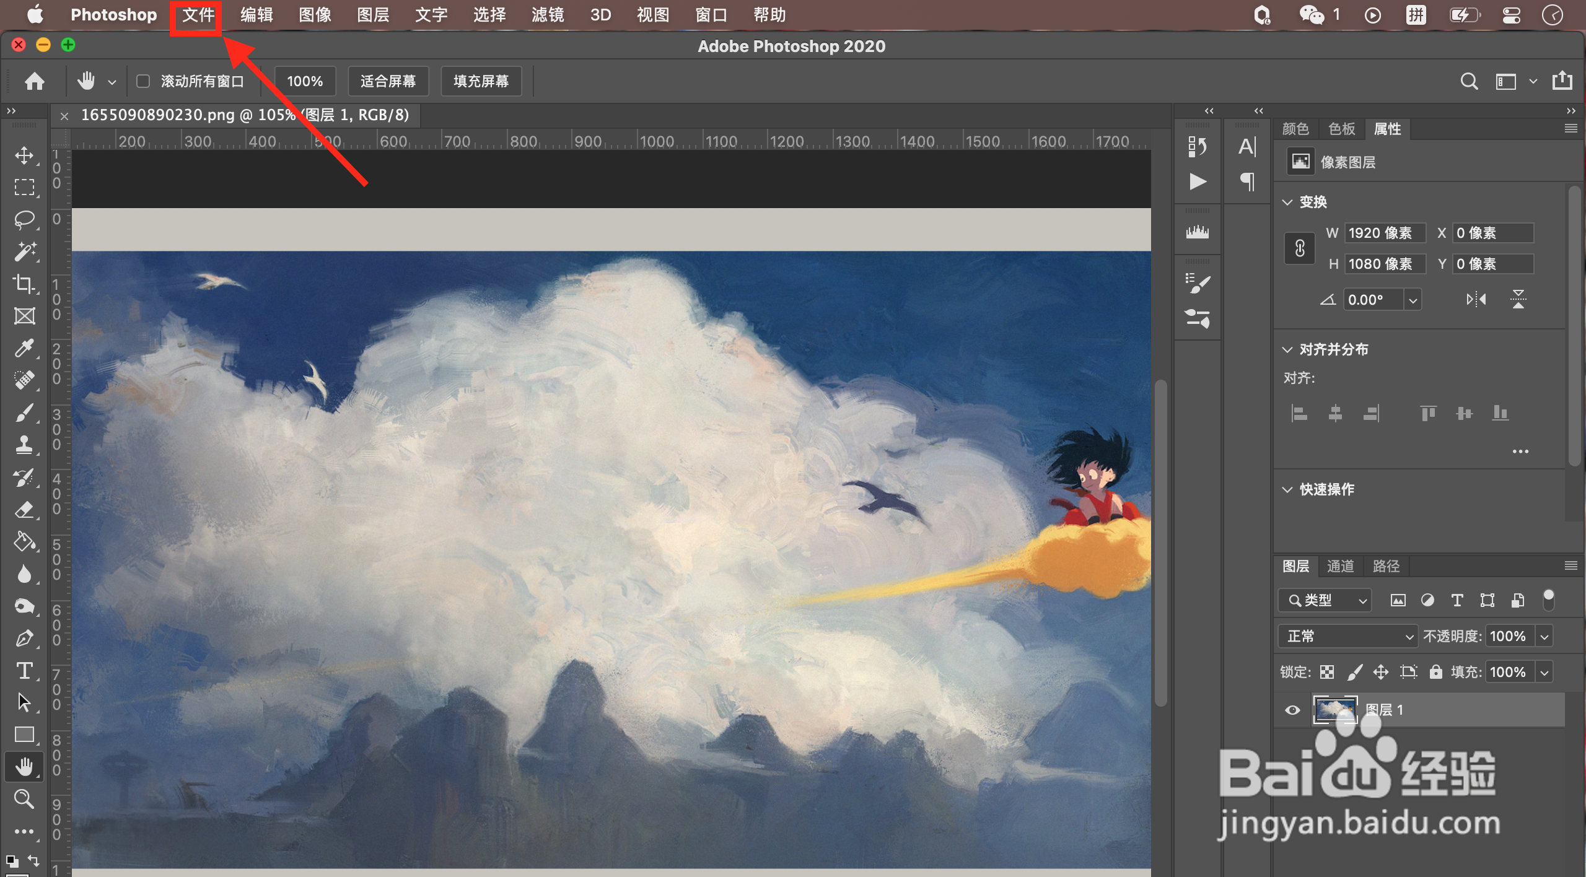Viewport: 1586px width, 877px height.
Task: Select the Paint Bucket tool
Action: click(24, 542)
